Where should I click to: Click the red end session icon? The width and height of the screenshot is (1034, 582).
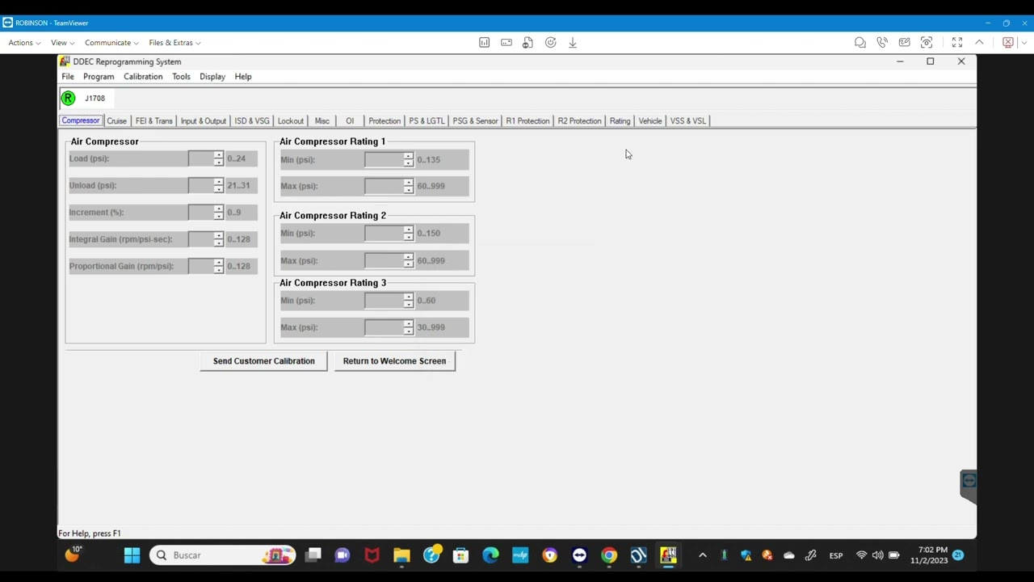point(1007,43)
